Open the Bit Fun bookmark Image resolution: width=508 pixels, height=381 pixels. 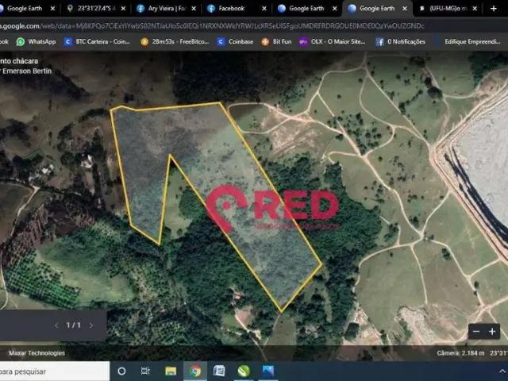[276, 41]
